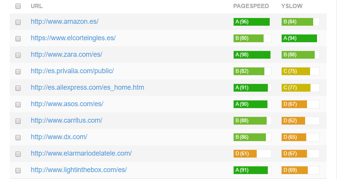Check the privalia.com row checkbox
The image size is (337, 179).
(x=18, y=72)
